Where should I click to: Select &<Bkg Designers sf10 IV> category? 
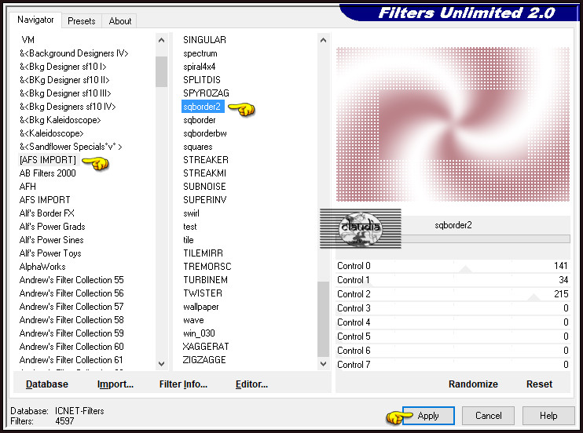point(68,107)
